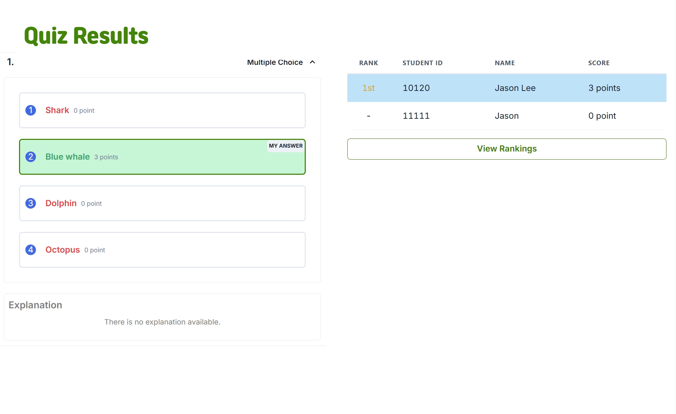
Task: Select the Octopus answer option
Action: (x=162, y=250)
